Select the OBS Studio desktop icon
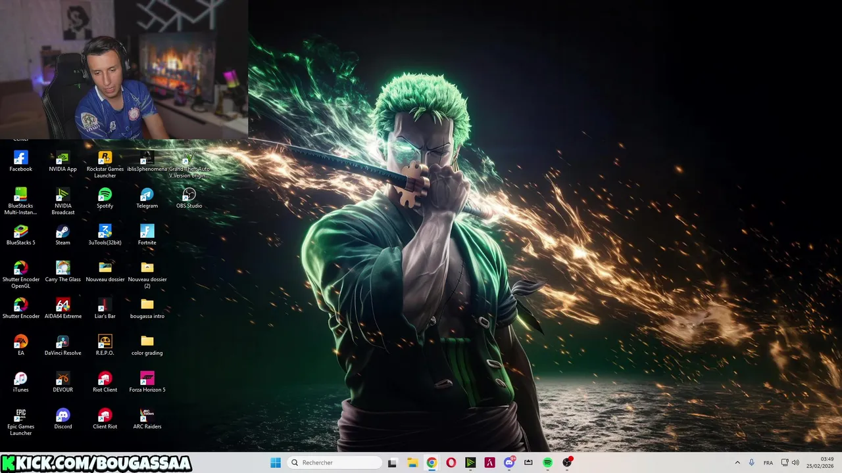Viewport: 842px width, 473px height. pyautogui.click(x=189, y=198)
